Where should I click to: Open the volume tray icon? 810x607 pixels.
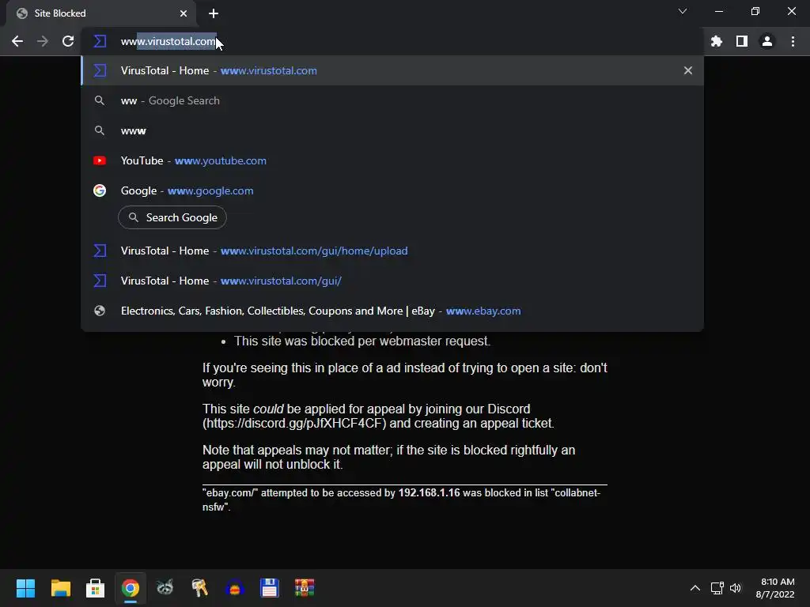pos(735,588)
